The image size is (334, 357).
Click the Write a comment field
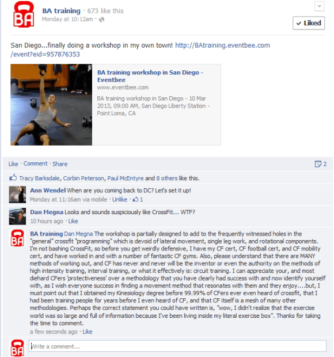pyautogui.click(x=177, y=346)
